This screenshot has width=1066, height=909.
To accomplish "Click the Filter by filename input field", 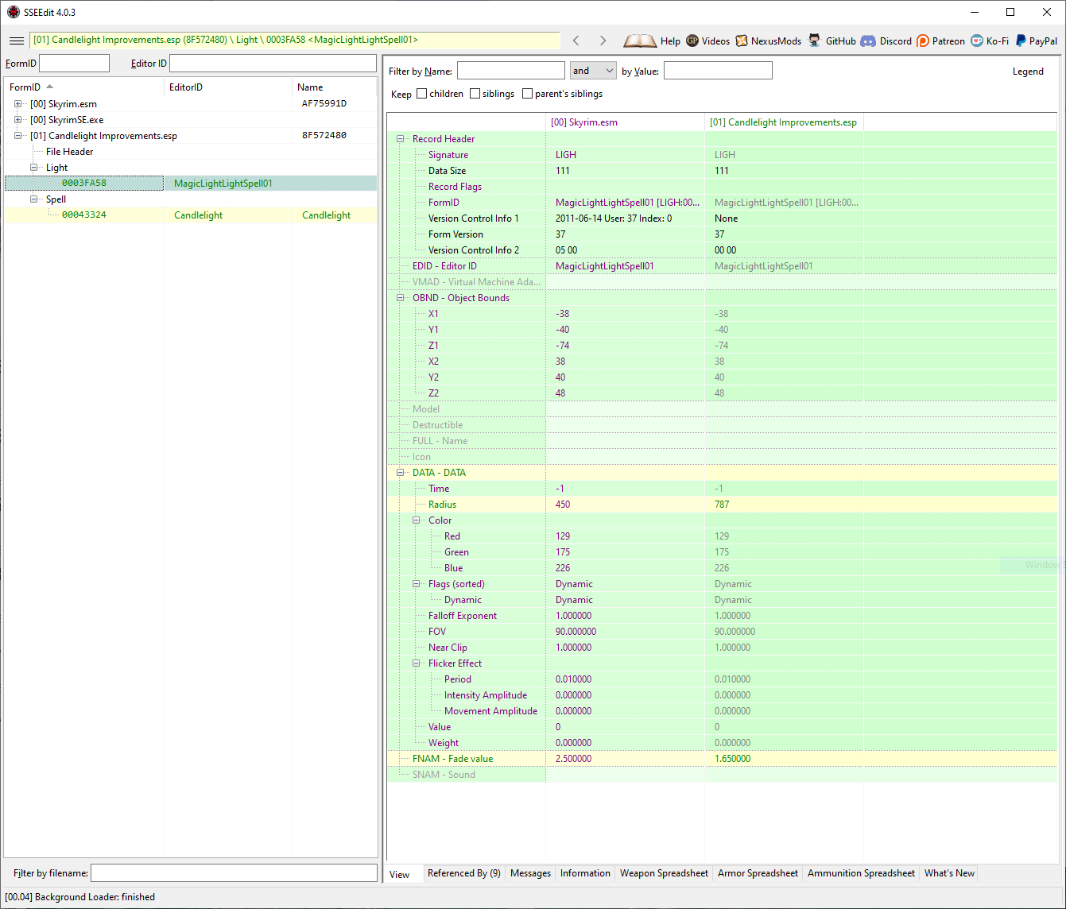I will tap(234, 873).
